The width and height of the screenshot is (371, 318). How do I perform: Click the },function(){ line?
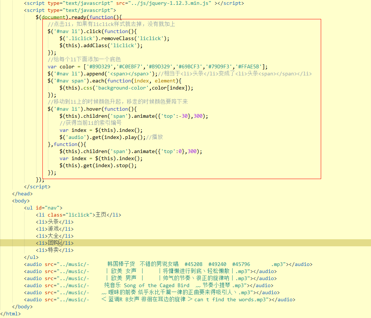click(67, 145)
